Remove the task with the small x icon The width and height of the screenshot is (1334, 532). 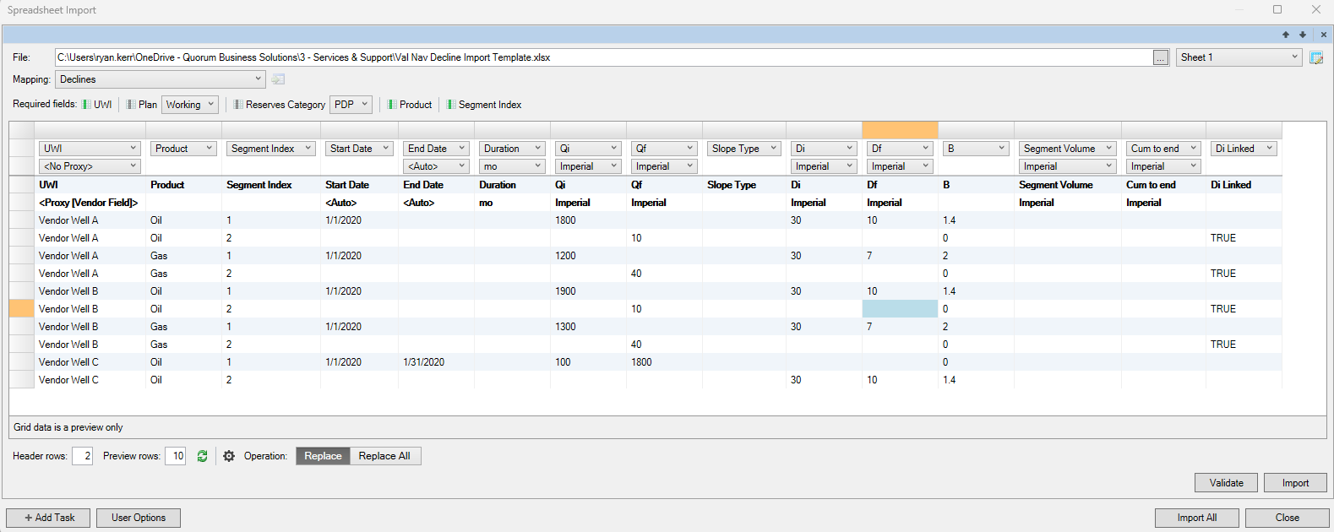pyautogui.click(x=1324, y=35)
